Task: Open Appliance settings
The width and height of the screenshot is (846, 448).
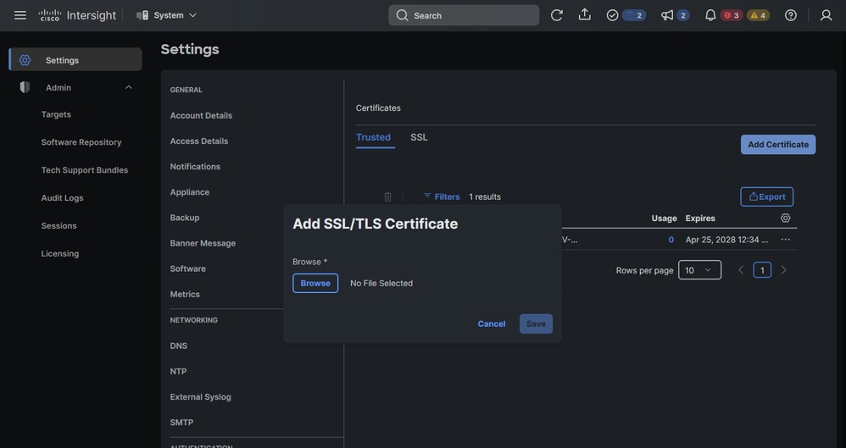Action: click(x=189, y=192)
